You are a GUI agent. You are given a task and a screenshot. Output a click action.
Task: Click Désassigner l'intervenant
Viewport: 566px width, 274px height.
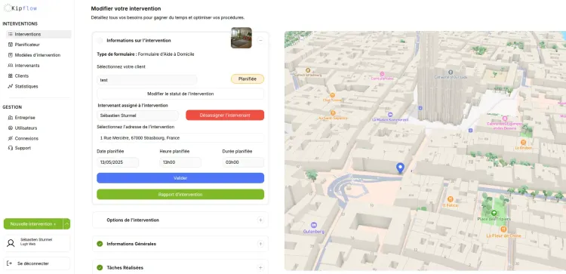pos(225,115)
